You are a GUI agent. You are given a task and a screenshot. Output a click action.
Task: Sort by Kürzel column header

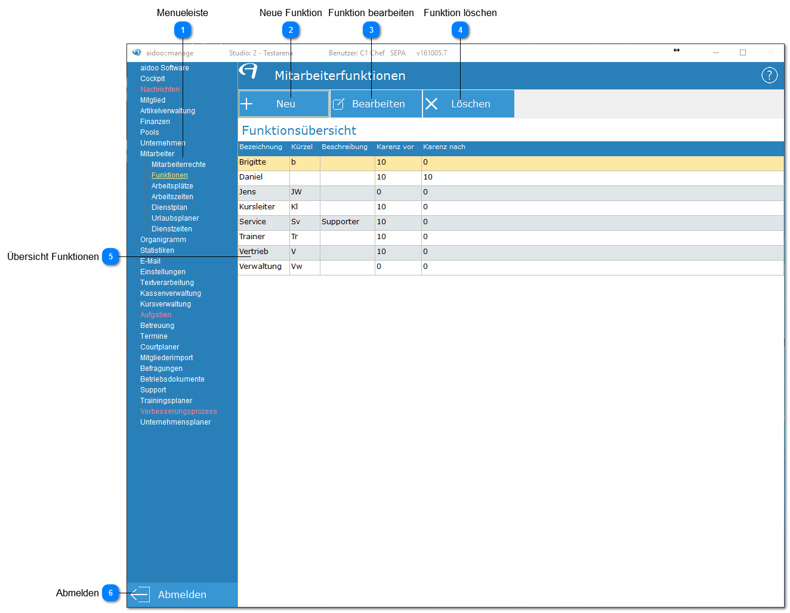click(302, 147)
